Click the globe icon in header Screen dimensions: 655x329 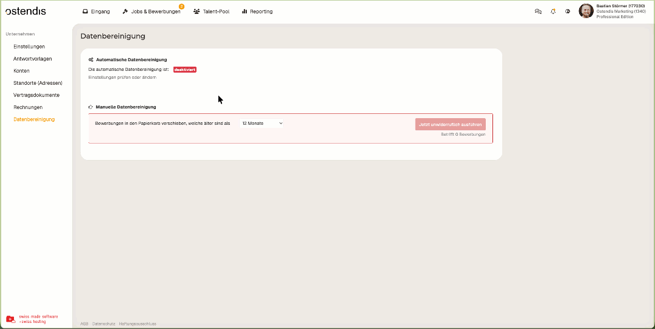point(568,12)
